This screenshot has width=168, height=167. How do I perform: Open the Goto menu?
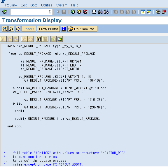point(34,5)
